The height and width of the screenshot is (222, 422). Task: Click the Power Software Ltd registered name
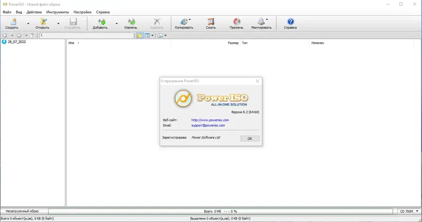pyautogui.click(x=206, y=138)
